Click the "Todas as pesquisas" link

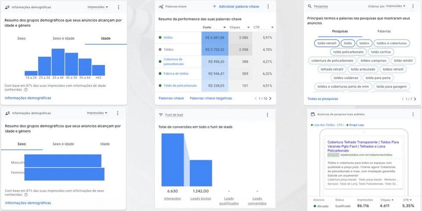pos(323,99)
